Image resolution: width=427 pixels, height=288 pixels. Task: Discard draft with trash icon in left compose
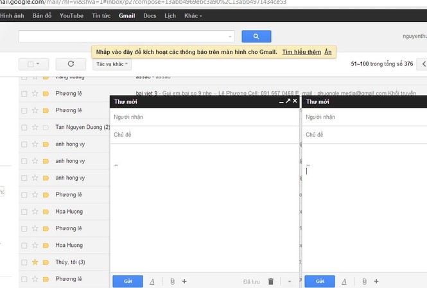[x=271, y=282]
